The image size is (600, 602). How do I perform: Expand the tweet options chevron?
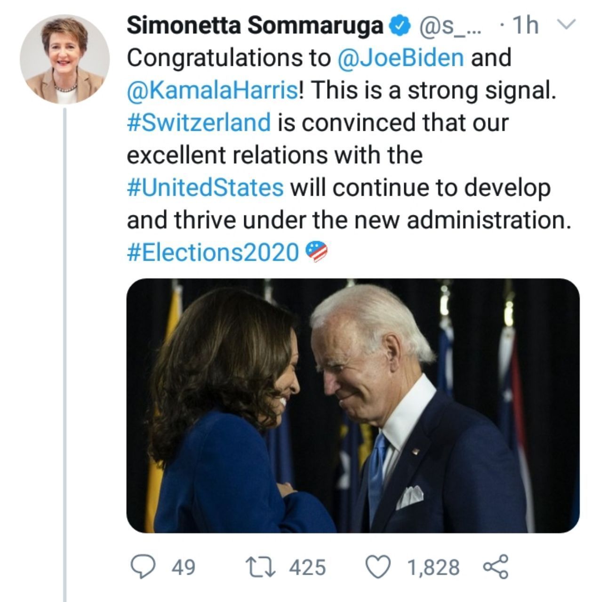click(x=567, y=24)
